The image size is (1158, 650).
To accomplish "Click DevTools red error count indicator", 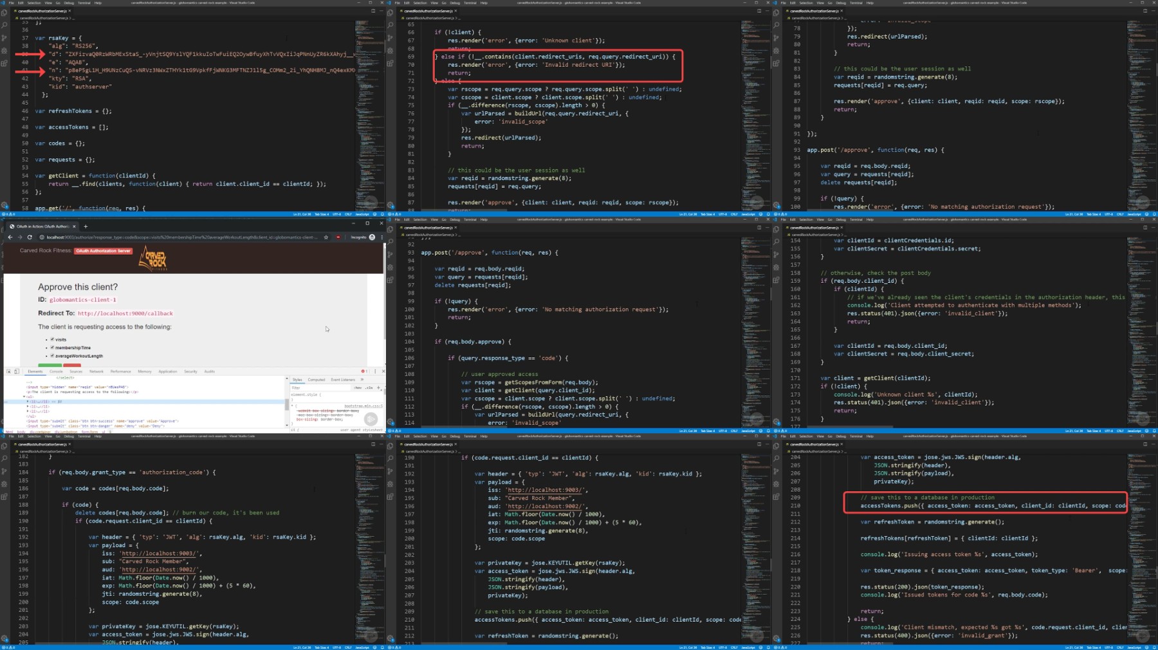I will [x=364, y=371].
